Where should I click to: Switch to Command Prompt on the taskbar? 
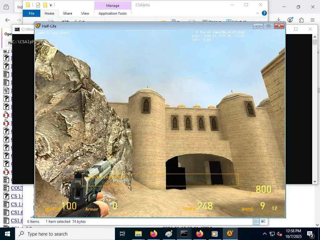click(184, 234)
